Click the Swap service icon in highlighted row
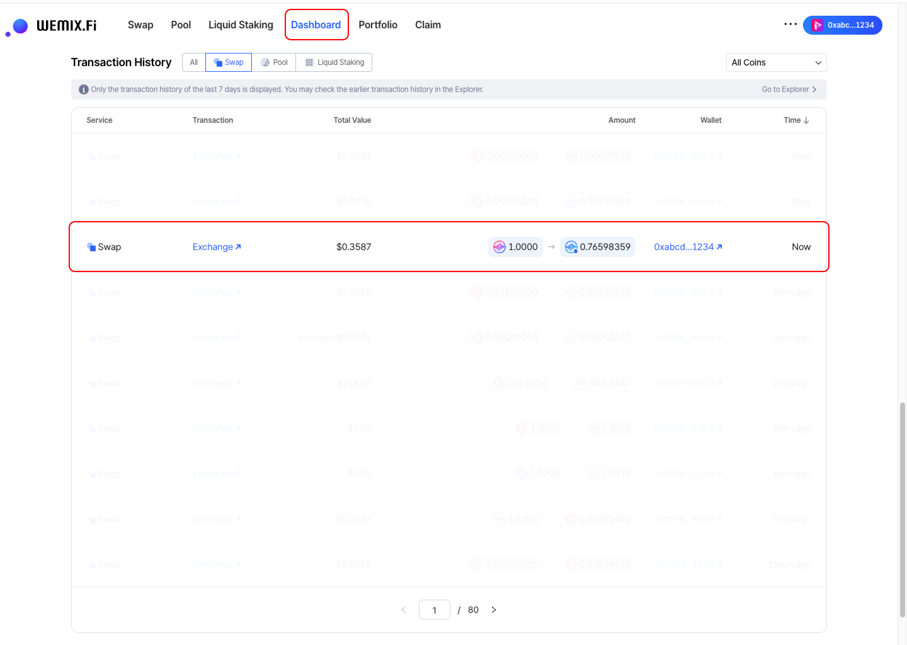 pyautogui.click(x=91, y=247)
